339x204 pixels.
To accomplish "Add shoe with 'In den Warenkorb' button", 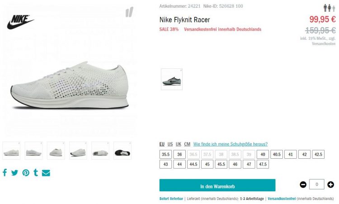I will point(217,185).
